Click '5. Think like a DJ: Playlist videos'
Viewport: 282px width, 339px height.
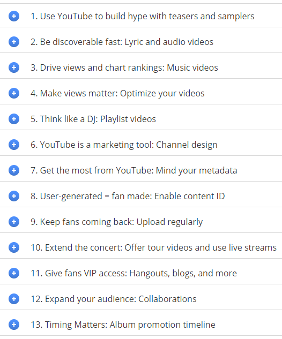pyautogui.click(x=93, y=119)
